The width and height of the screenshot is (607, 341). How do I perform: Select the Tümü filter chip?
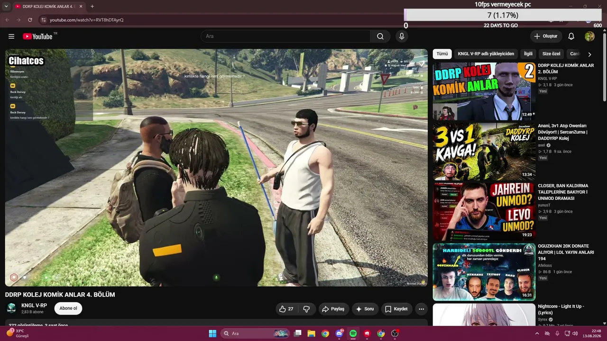[442, 54]
